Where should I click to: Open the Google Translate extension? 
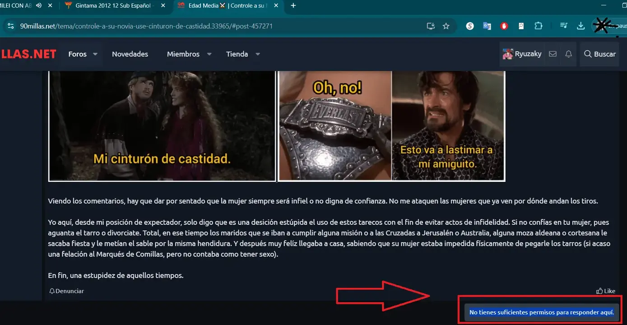(x=487, y=26)
